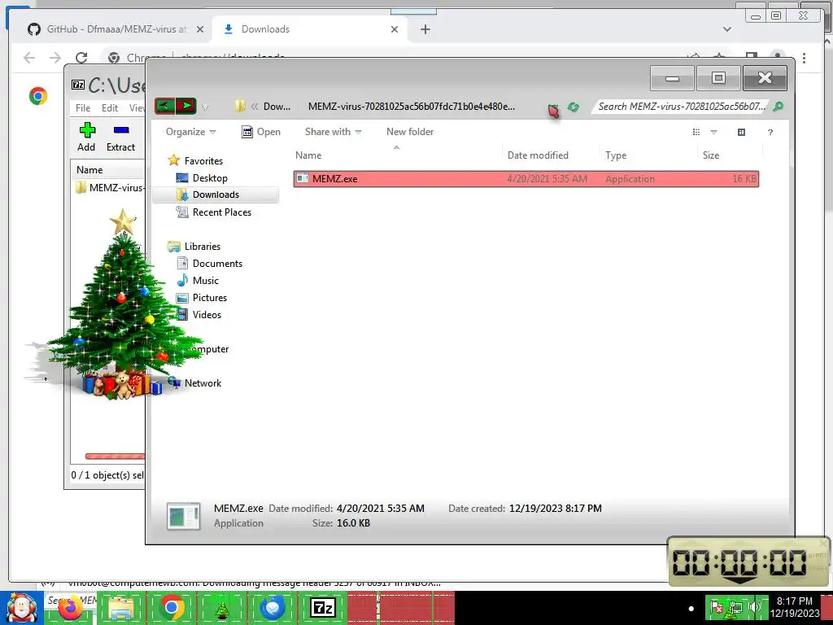Screen dimensions: 833x625
Task: Click Add button in 7-Zip window
Action: (86, 137)
